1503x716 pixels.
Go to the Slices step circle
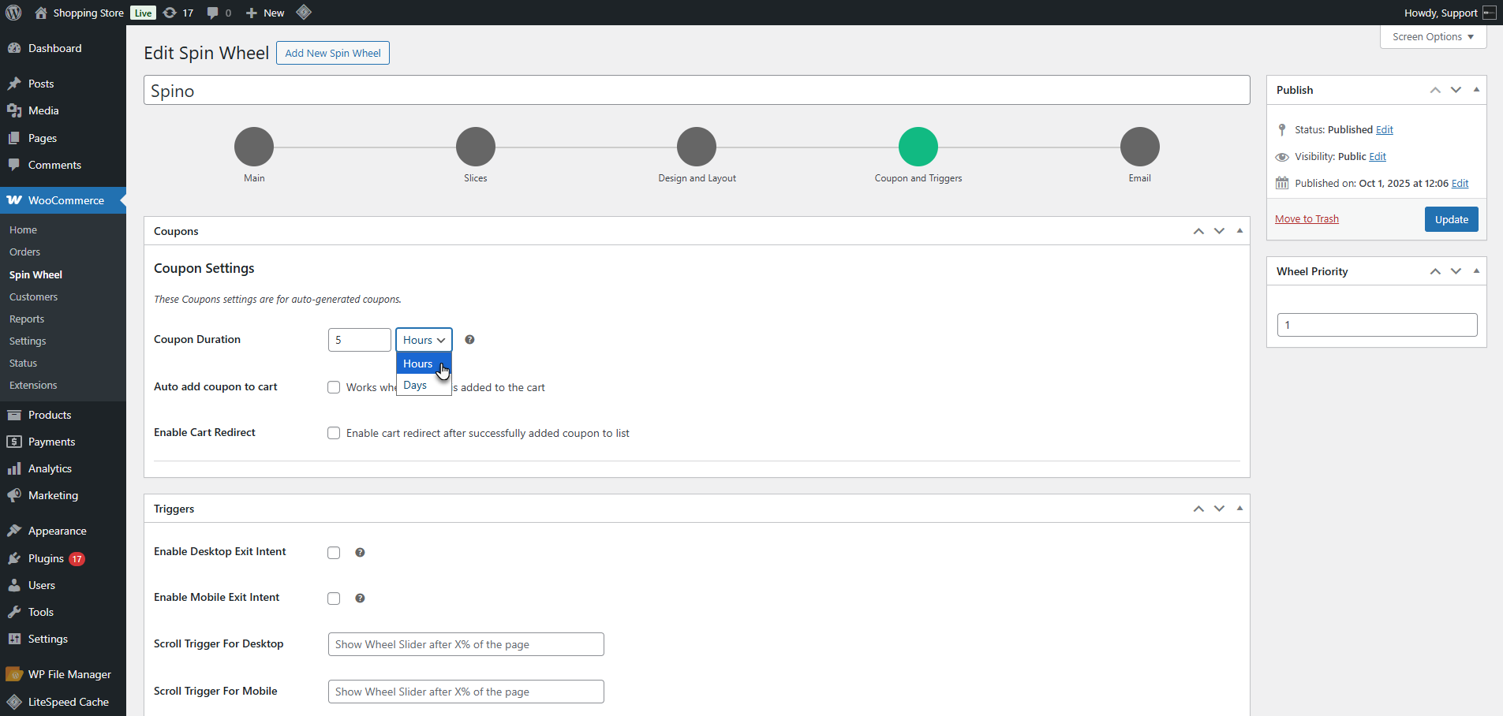[475, 147]
